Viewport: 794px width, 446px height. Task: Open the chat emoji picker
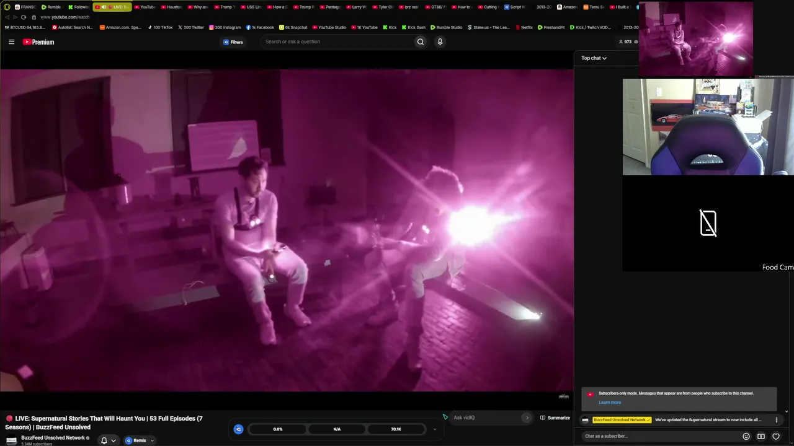tap(746, 436)
